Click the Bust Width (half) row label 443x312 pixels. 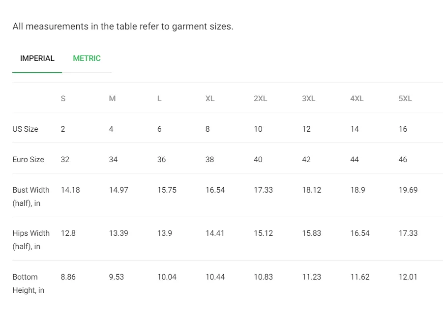click(31, 197)
